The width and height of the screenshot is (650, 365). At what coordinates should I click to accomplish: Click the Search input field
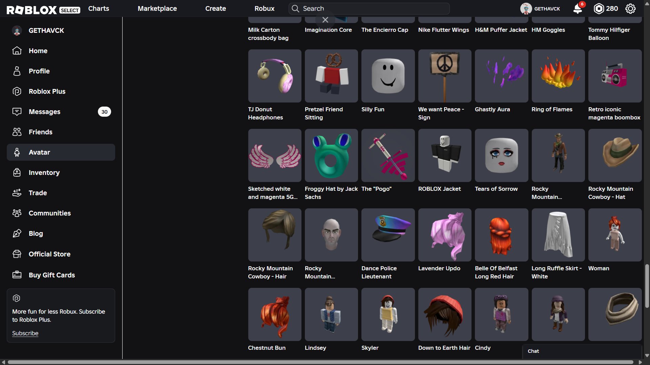click(x=369, y=8)
